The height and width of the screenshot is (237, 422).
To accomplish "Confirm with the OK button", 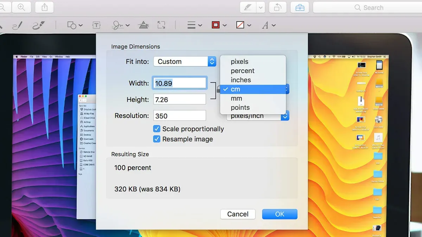I will point(280,214).
